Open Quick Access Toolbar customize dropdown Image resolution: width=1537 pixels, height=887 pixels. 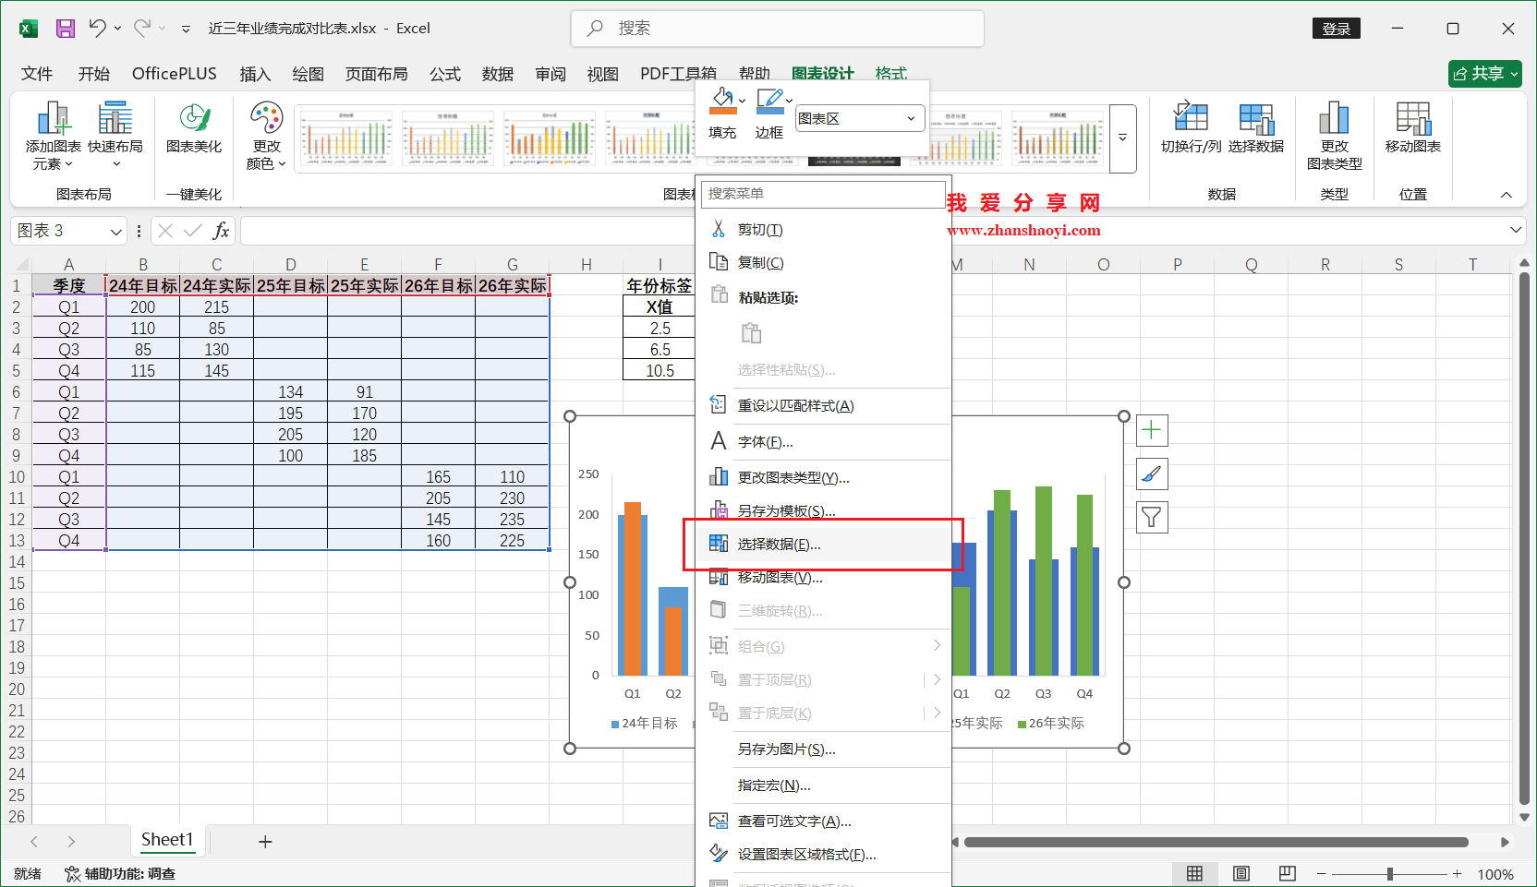(186, 29)
